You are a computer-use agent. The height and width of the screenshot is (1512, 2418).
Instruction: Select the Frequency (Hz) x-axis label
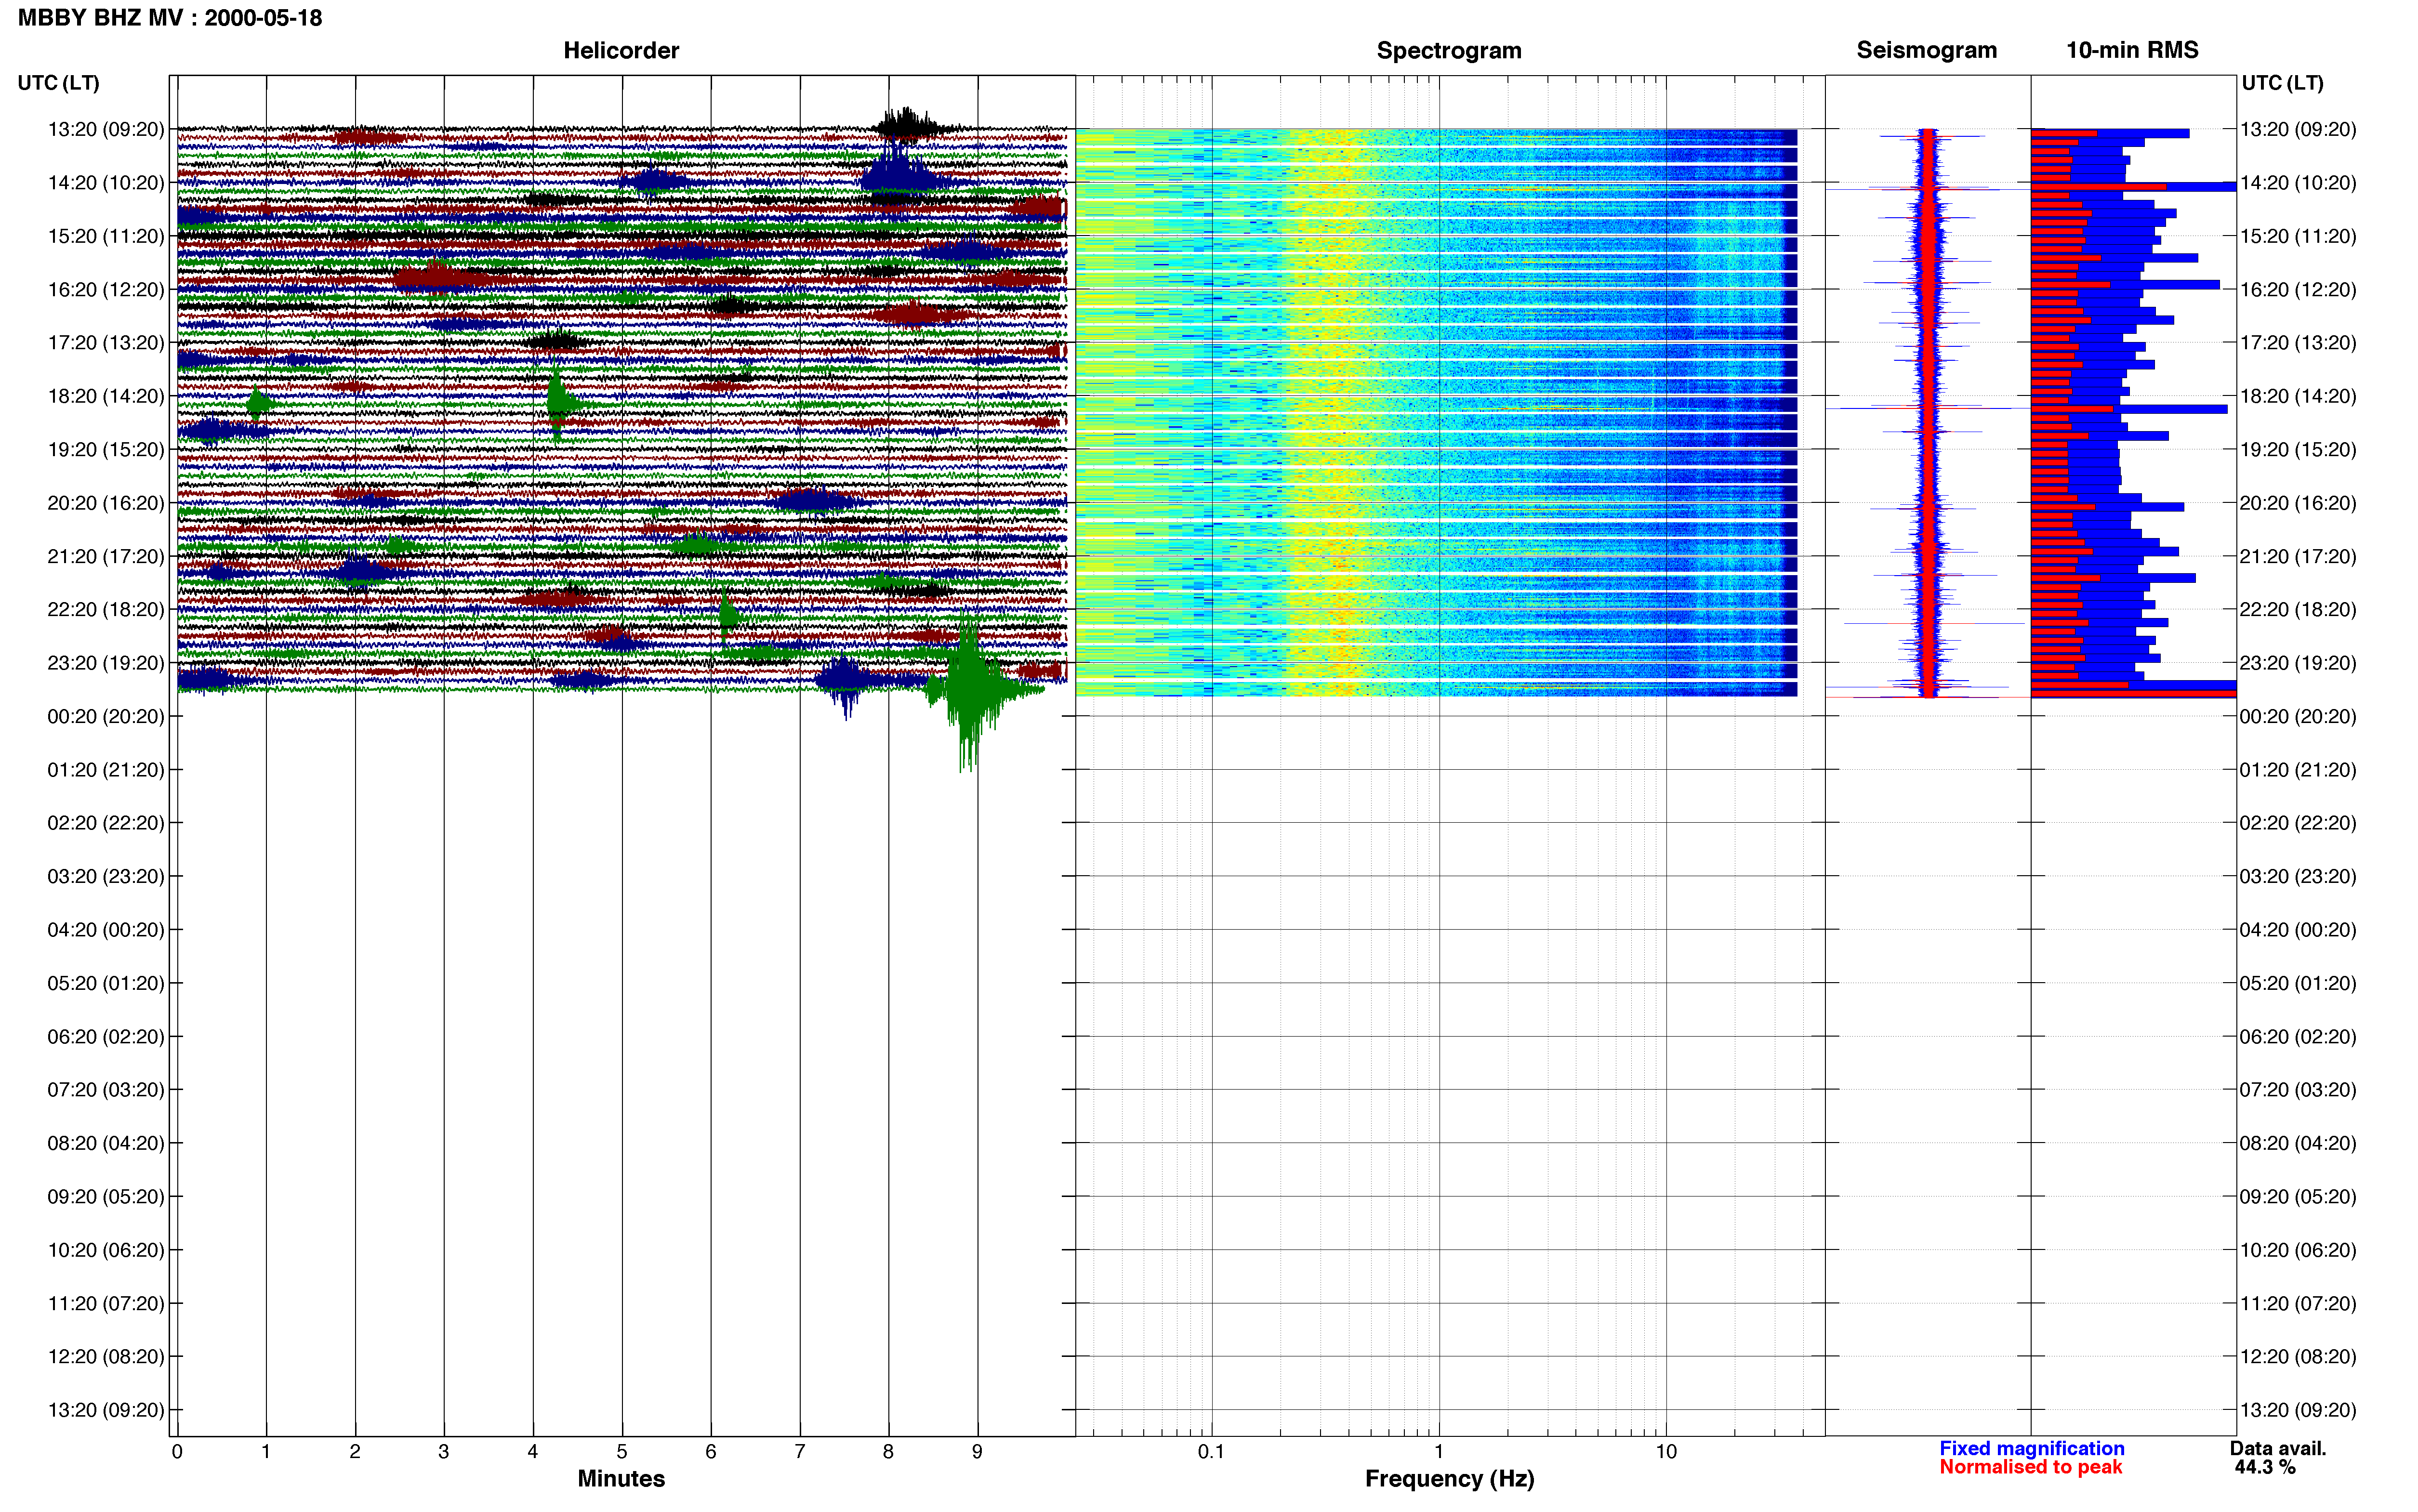[x=1449, y=1478]
